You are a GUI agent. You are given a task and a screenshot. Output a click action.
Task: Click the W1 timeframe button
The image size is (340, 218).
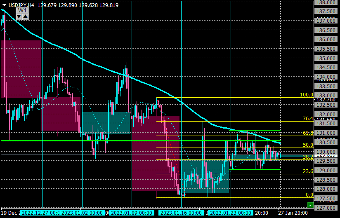[22, 11]
